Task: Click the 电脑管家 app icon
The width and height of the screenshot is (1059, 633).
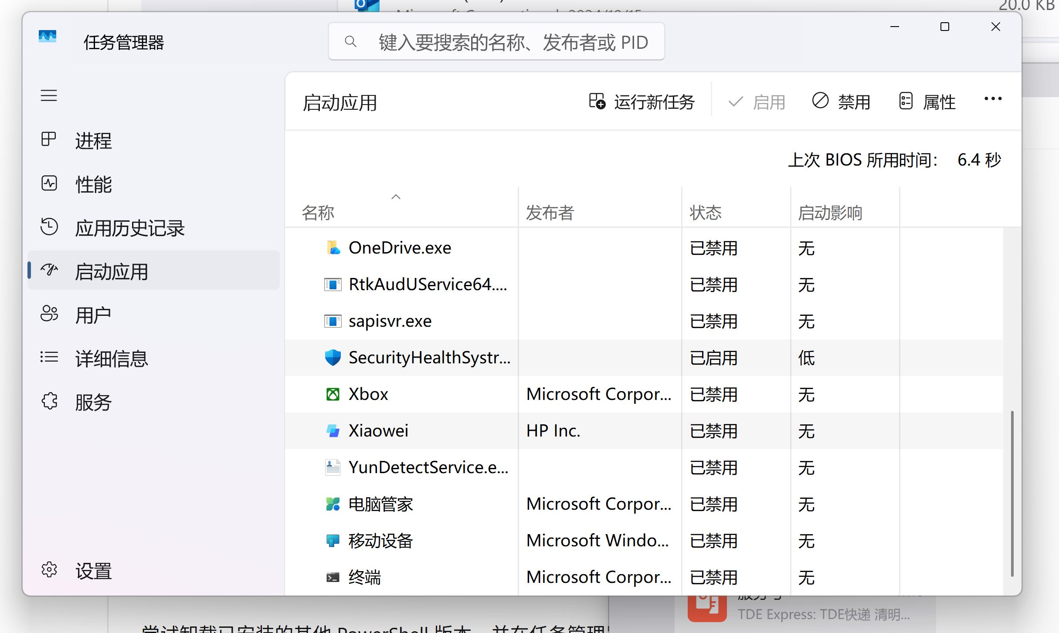Action: pos(333,504)
